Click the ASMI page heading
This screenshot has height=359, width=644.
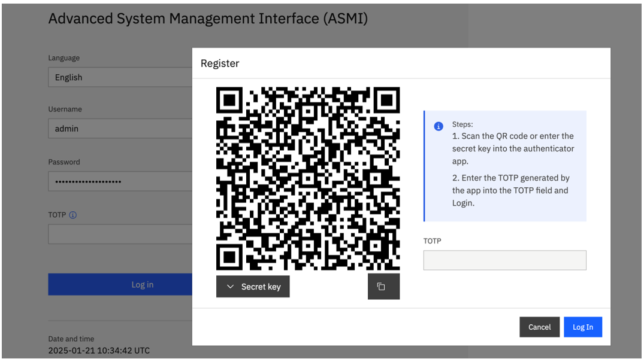point(208,19)
